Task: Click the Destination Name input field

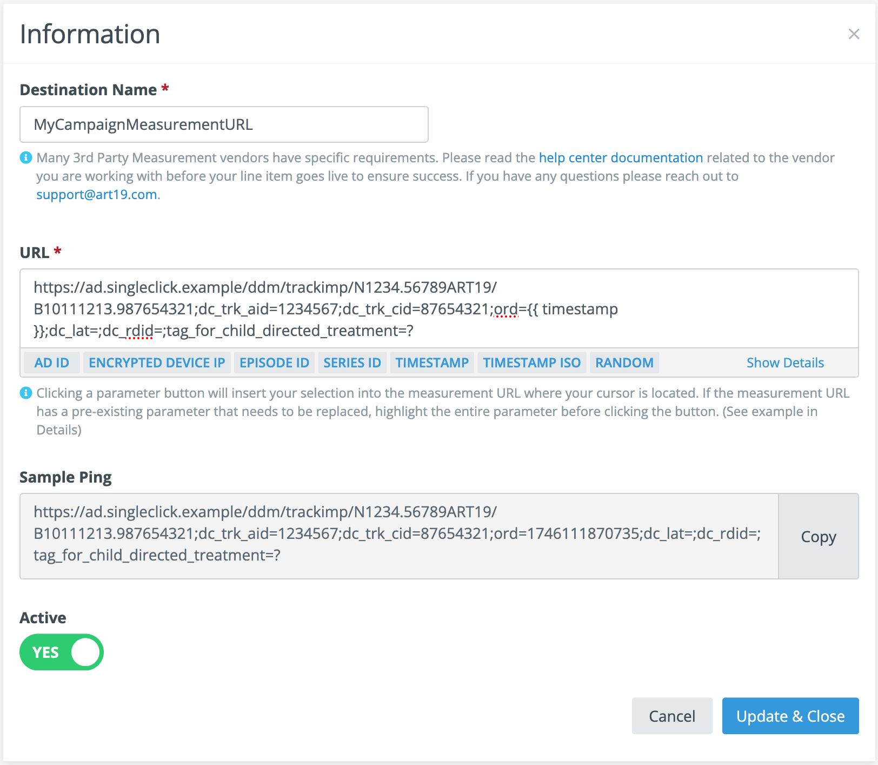Action: tap(224, 124)
